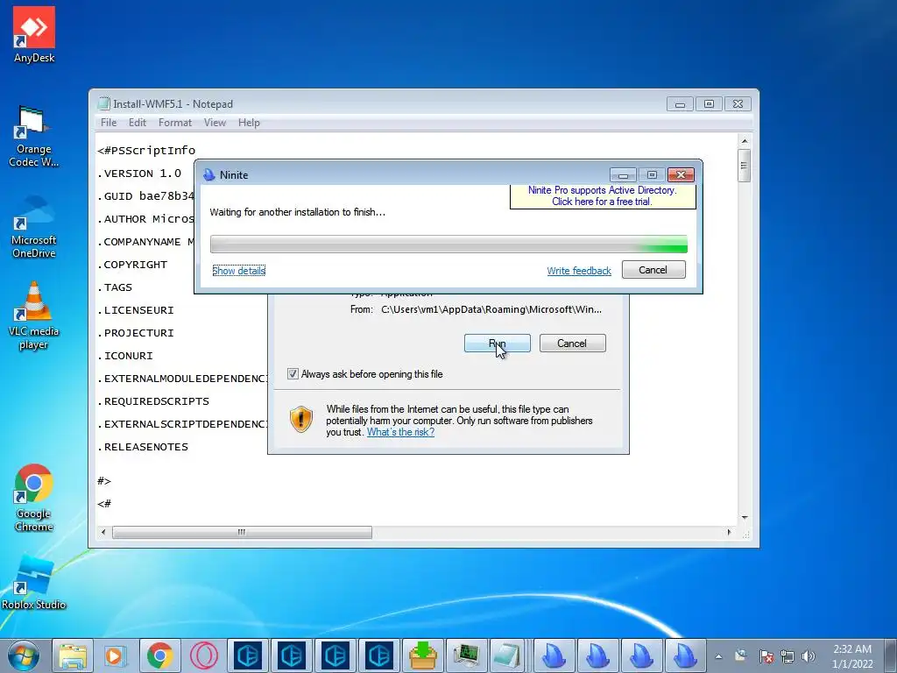Click the .ICONURI line in Notepad
The width and height of the screenshot is (897, 673).
pos(124,356)
